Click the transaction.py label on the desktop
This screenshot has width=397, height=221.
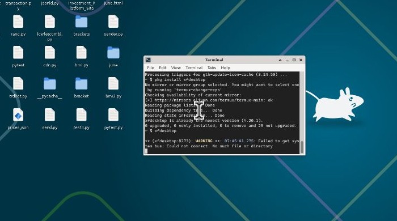click(18, 6)
